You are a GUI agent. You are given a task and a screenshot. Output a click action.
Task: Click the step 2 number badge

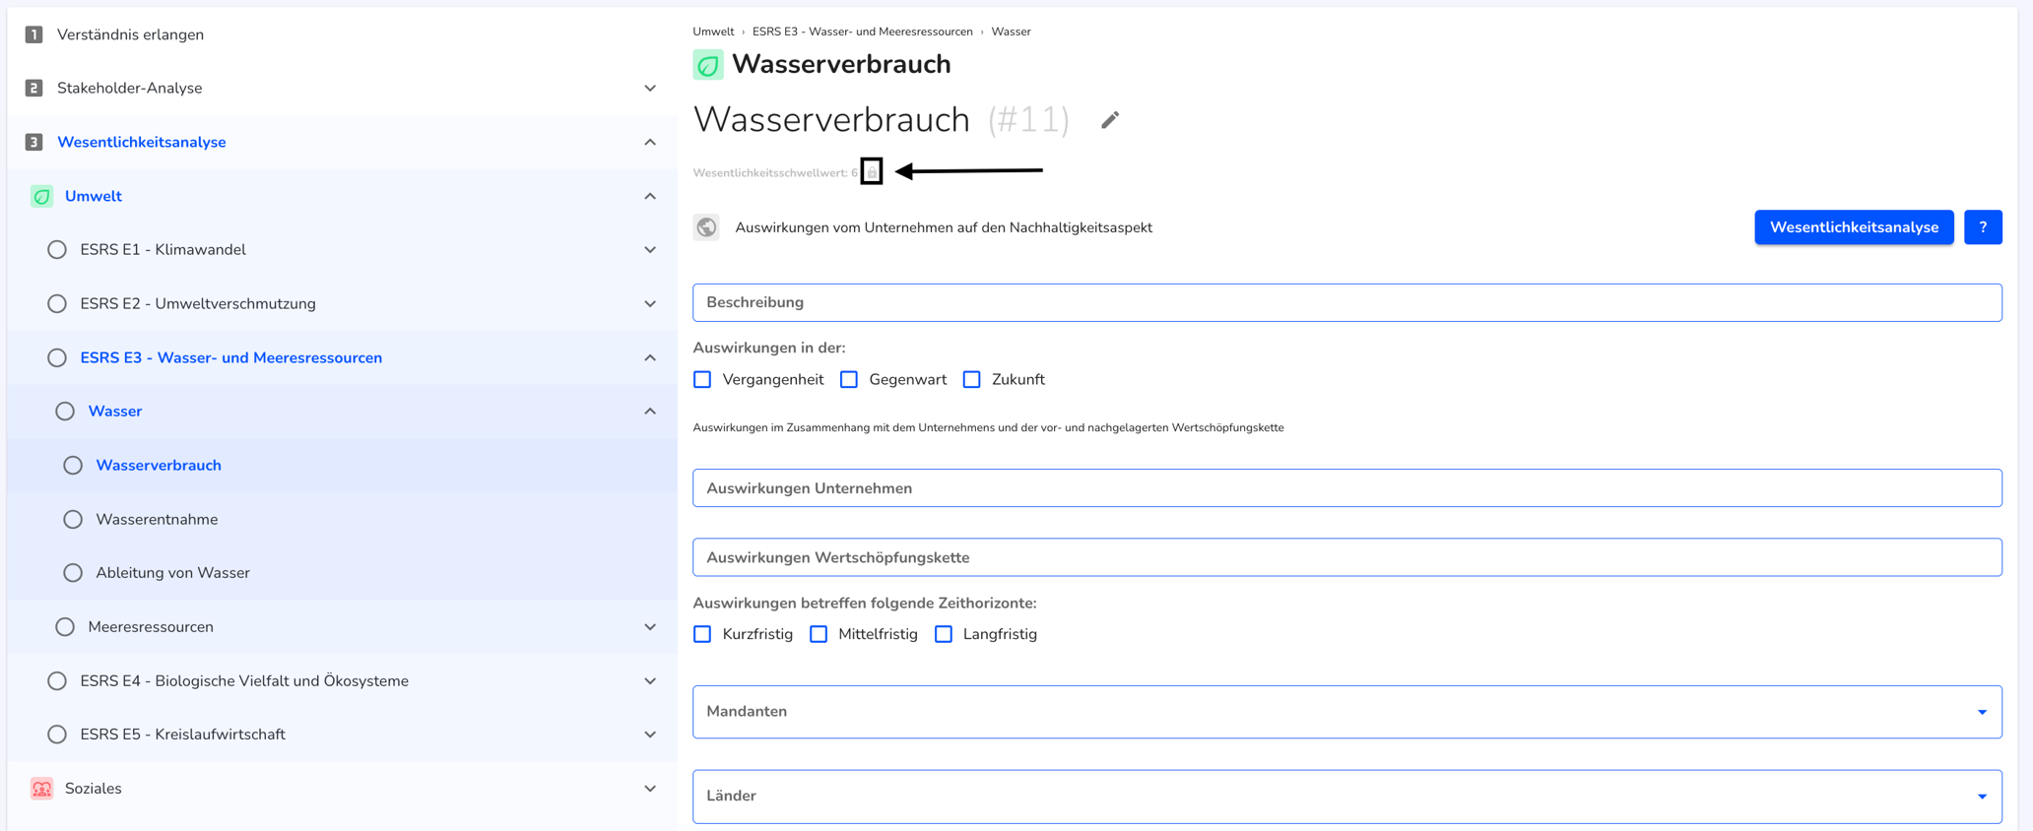pyautogui.click(x=33, y=88)
